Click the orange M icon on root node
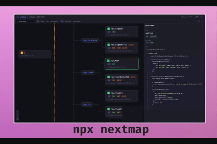This screenshot has height=144, width=217. click(x=22, y=53)
